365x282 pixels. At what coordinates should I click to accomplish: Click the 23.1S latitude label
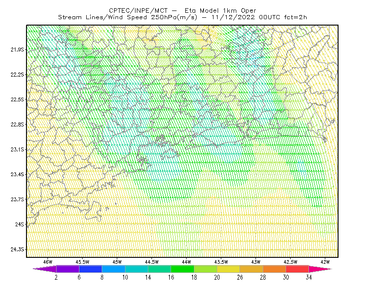pos(17,149)
